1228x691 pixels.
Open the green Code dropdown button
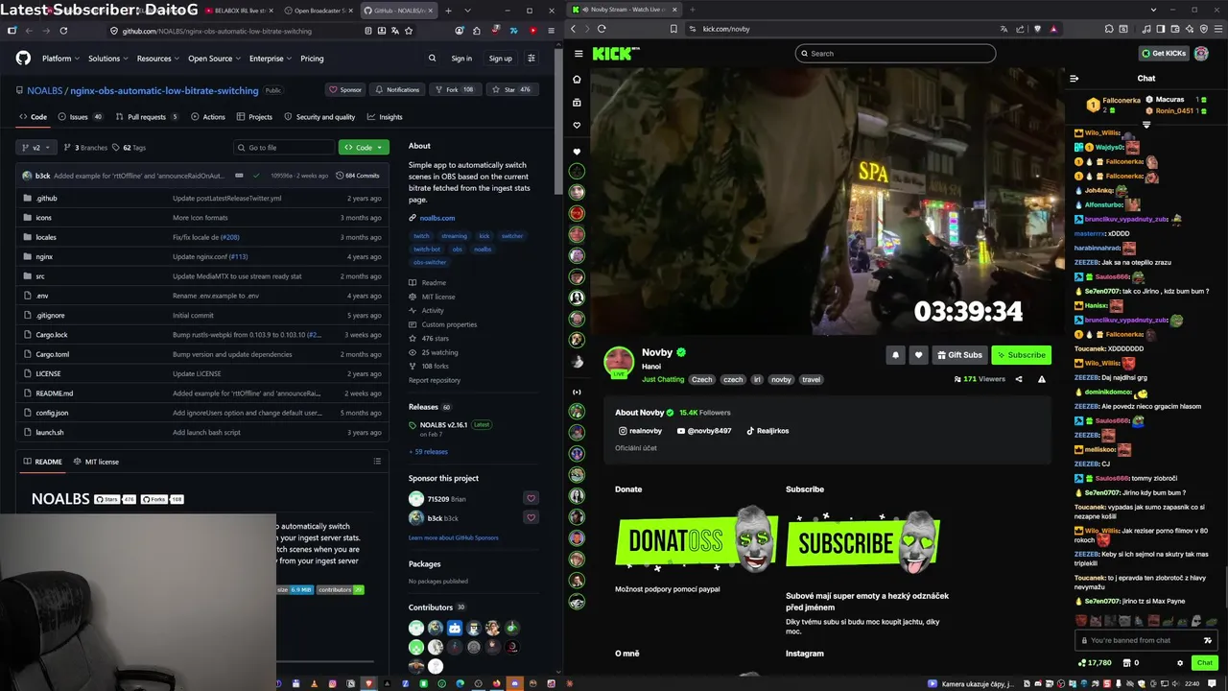[364, 147]
